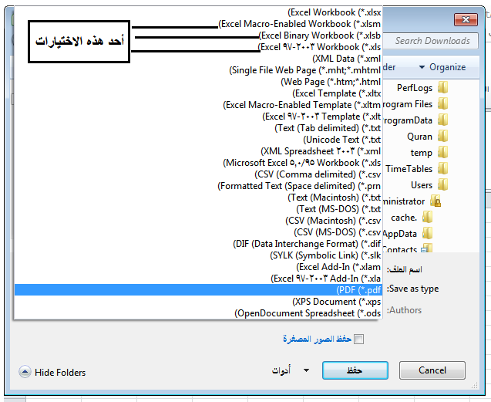The width and height of the screenshot is (491, 402).
Task: Select CSV (MS-DOS) (*.csv) format
Action: click(x=198, y=232)
